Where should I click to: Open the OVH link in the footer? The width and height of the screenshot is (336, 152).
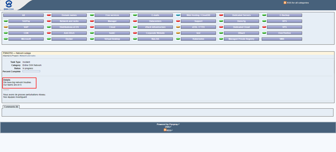tap(168, 127)
